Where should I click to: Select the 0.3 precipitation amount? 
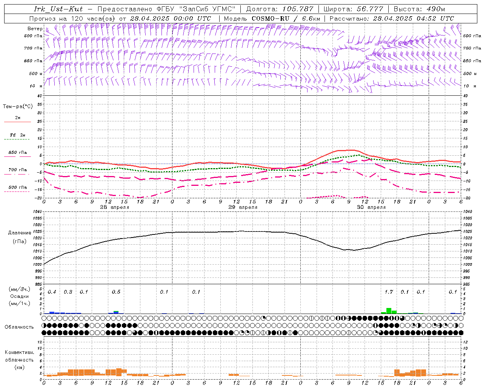[x=68, y=292]
